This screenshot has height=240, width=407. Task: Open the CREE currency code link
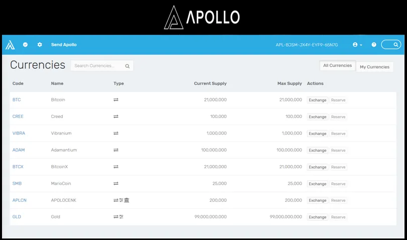(x=18, y=116)
